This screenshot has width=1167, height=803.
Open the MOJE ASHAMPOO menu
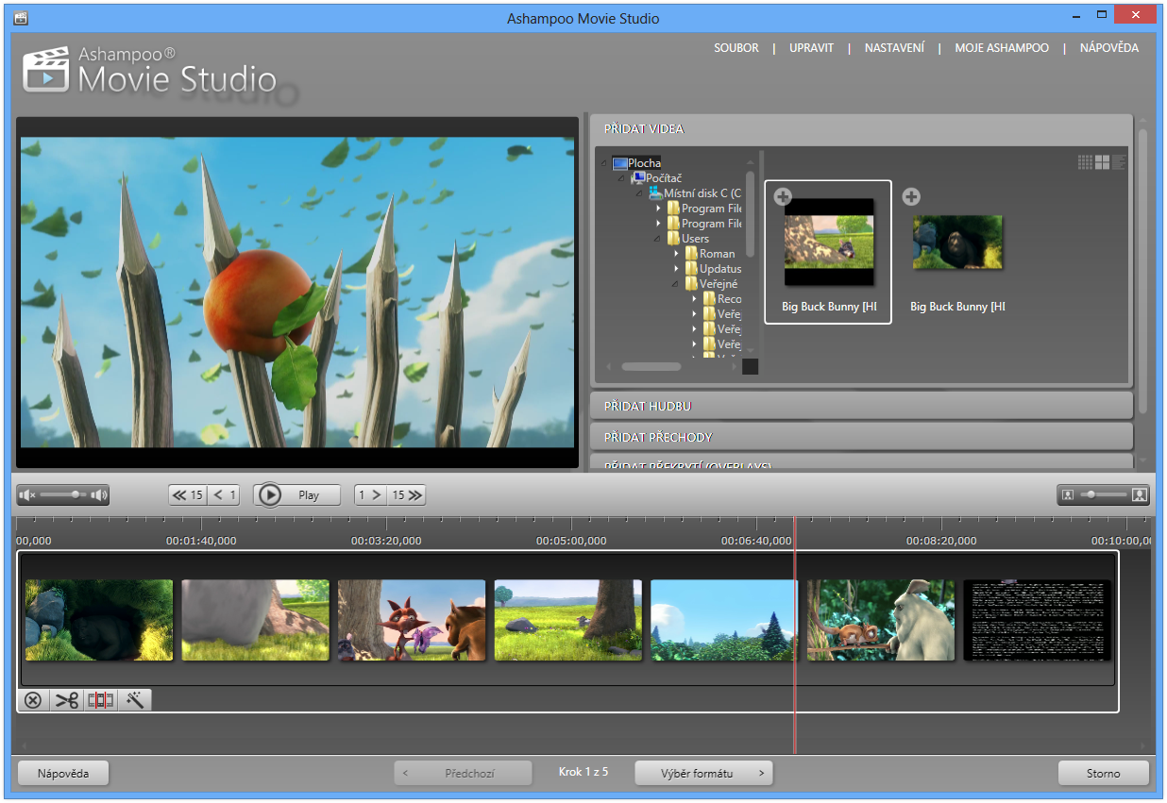pyautogui.click(x=1002, y=48)
